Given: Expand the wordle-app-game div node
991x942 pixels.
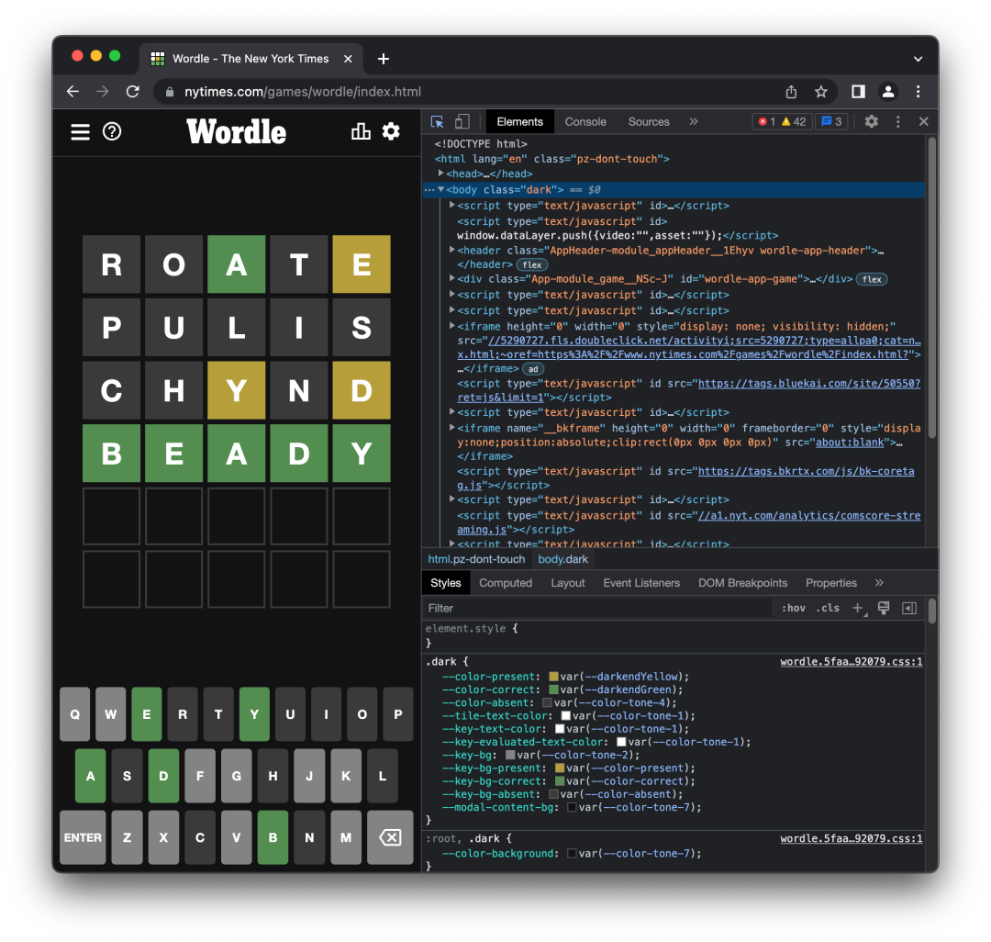Looking at the screenshot, I should (x=451, y=278).
